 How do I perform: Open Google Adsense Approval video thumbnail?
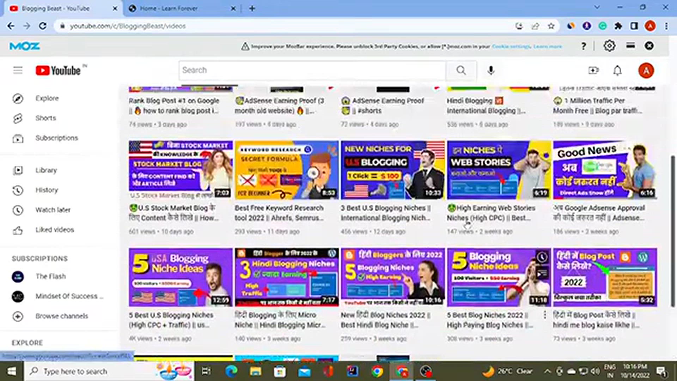click(605, 170)
